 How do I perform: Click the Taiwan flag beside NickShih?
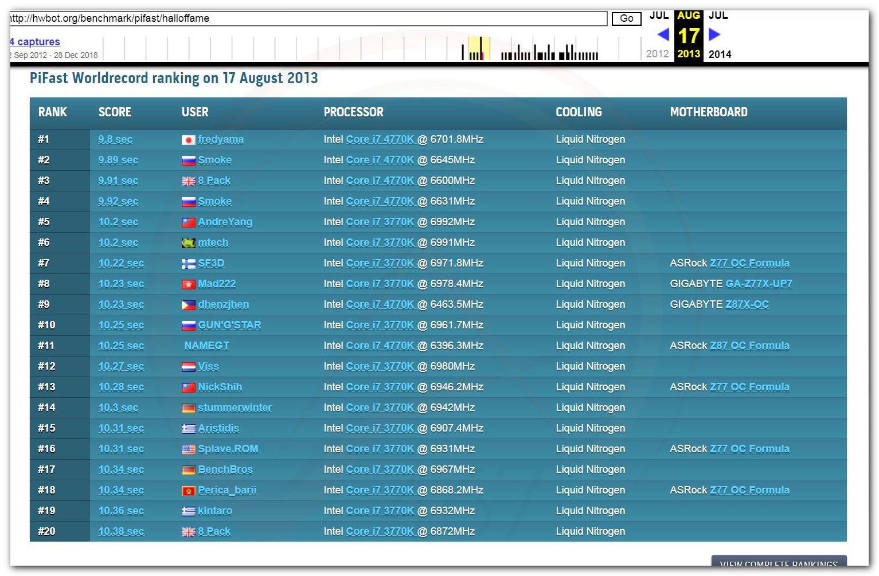(188, 387)
